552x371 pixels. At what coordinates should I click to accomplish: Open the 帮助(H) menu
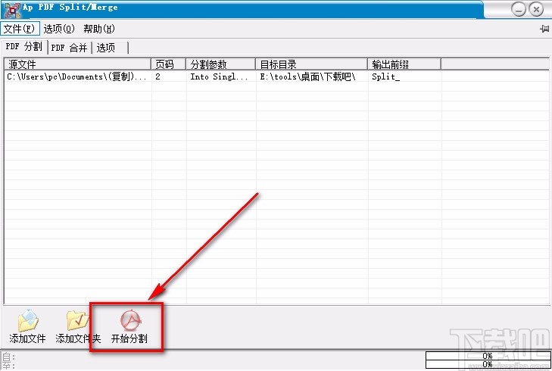coord(99,29)
